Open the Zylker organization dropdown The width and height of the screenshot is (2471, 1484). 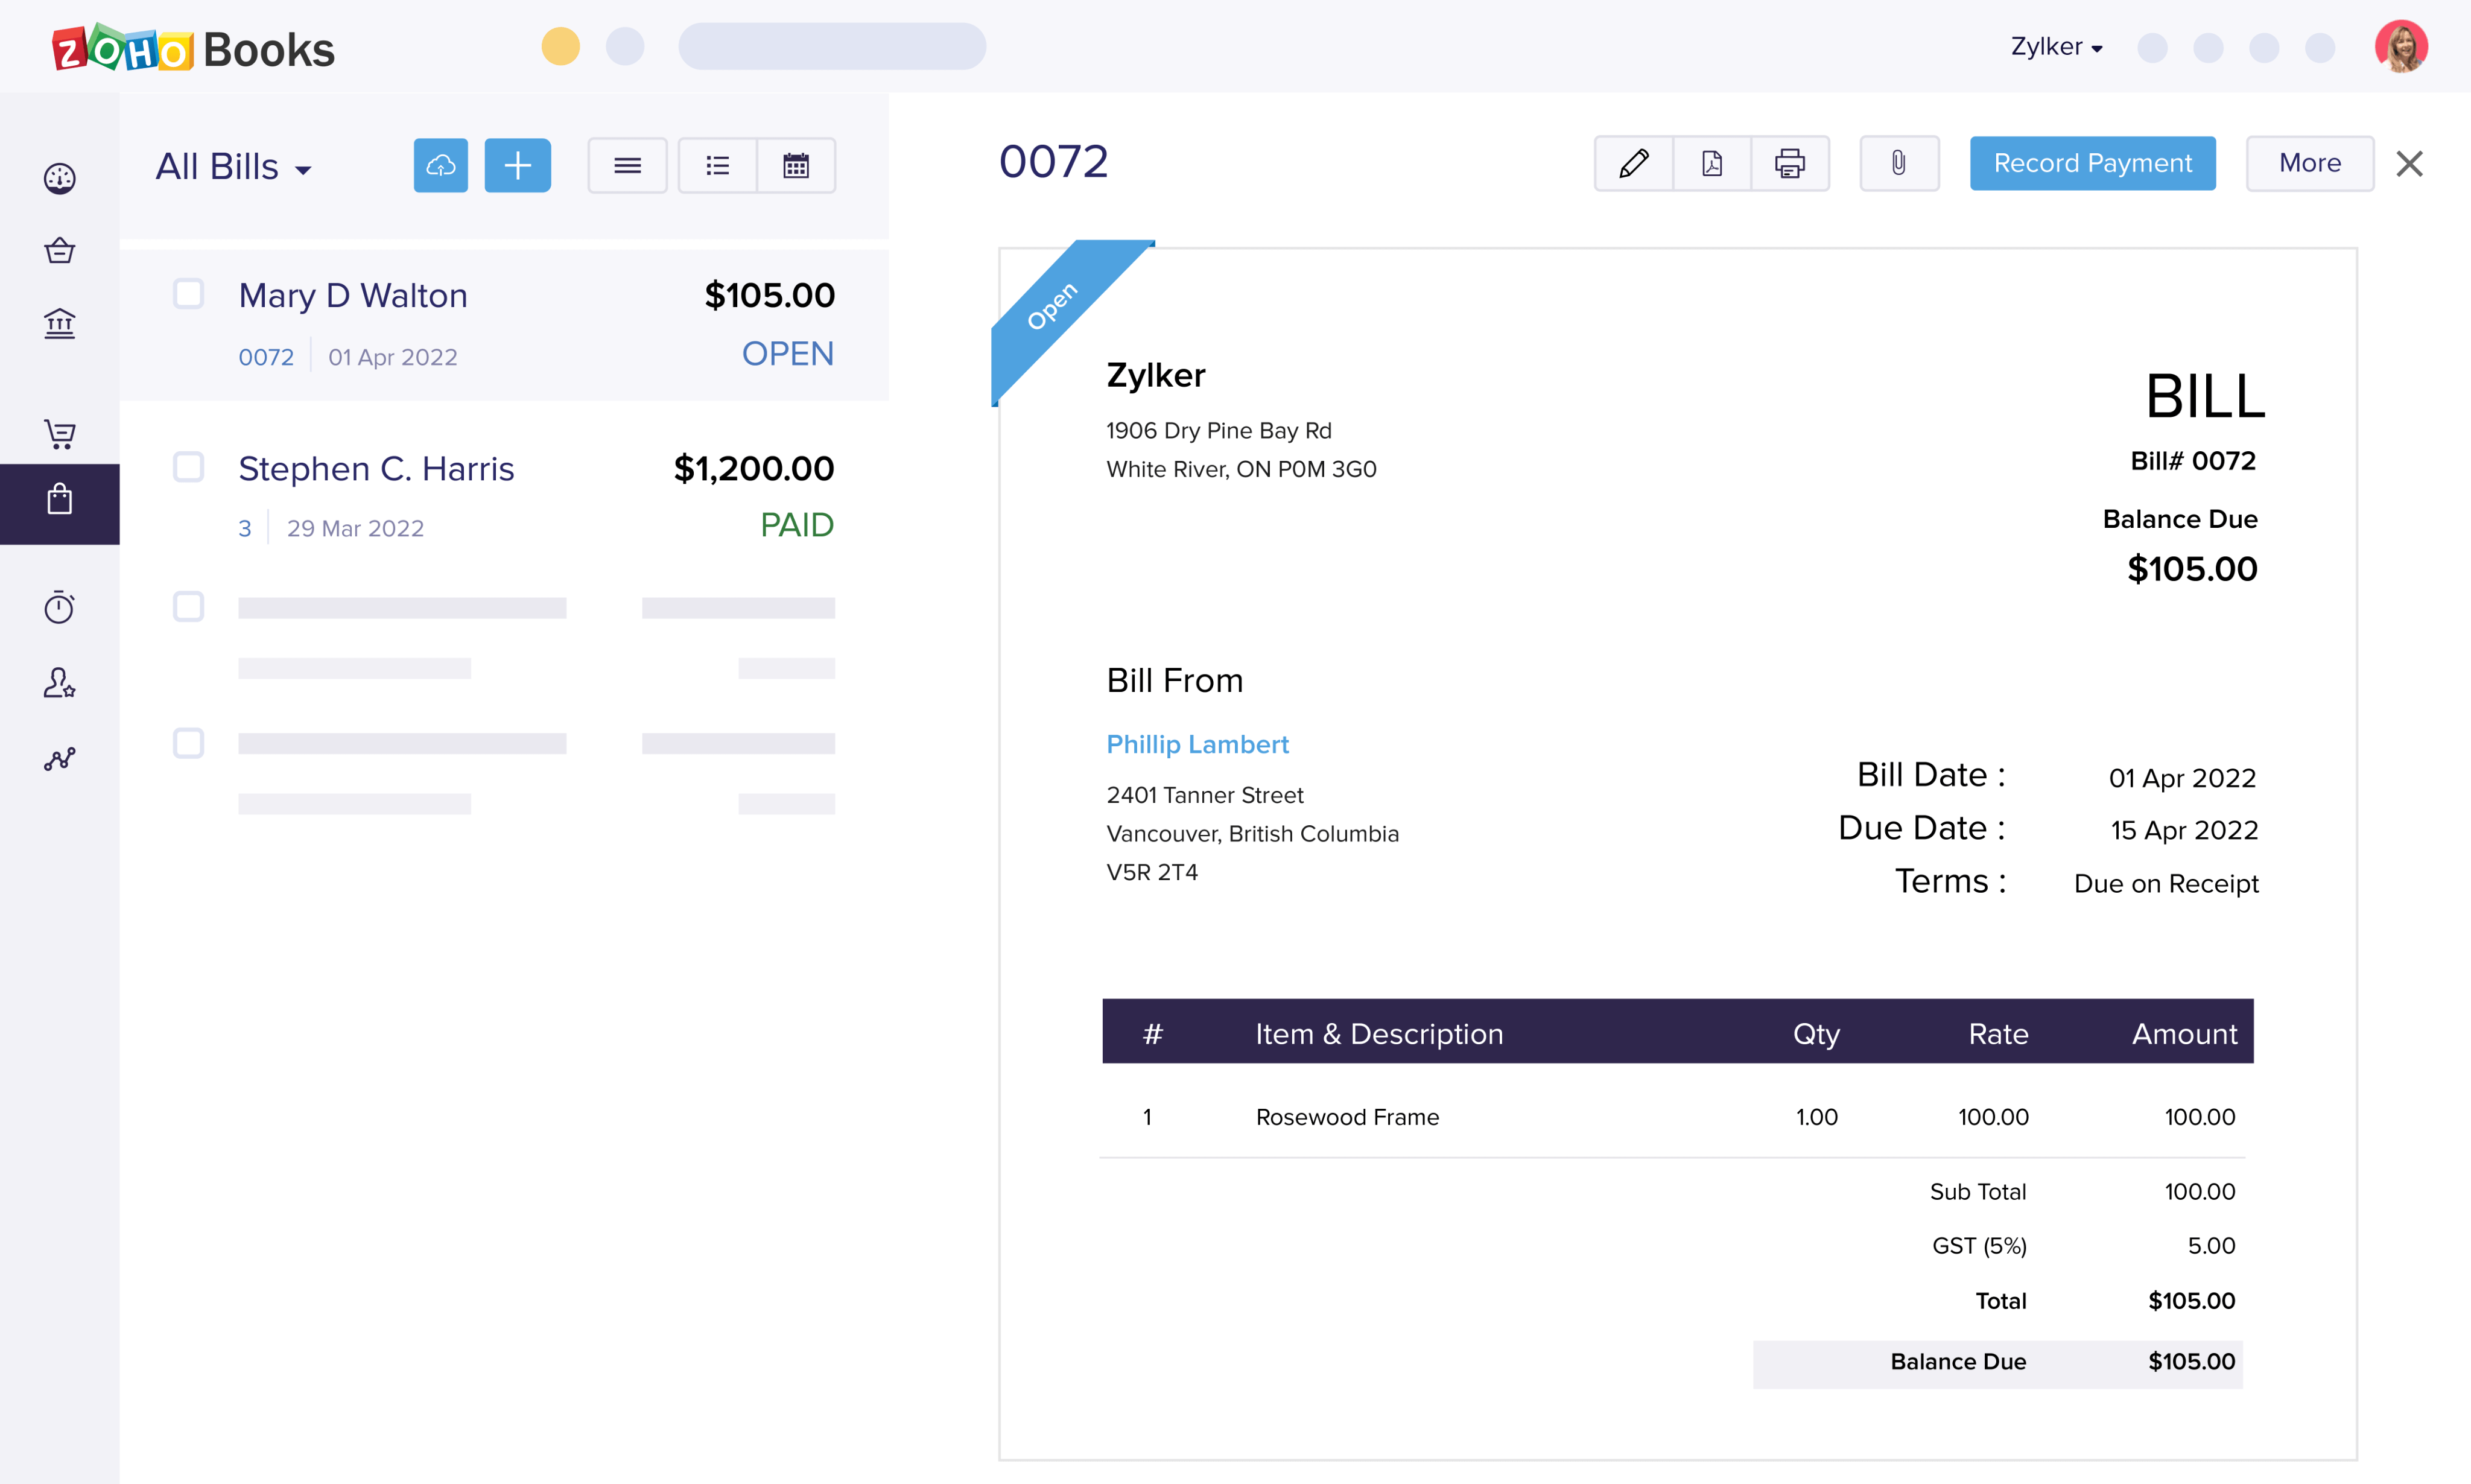2057,47
